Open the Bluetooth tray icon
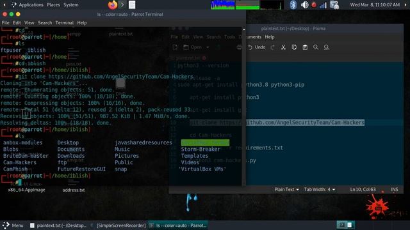This screenshot has width=410, height=230. (293, 4)
